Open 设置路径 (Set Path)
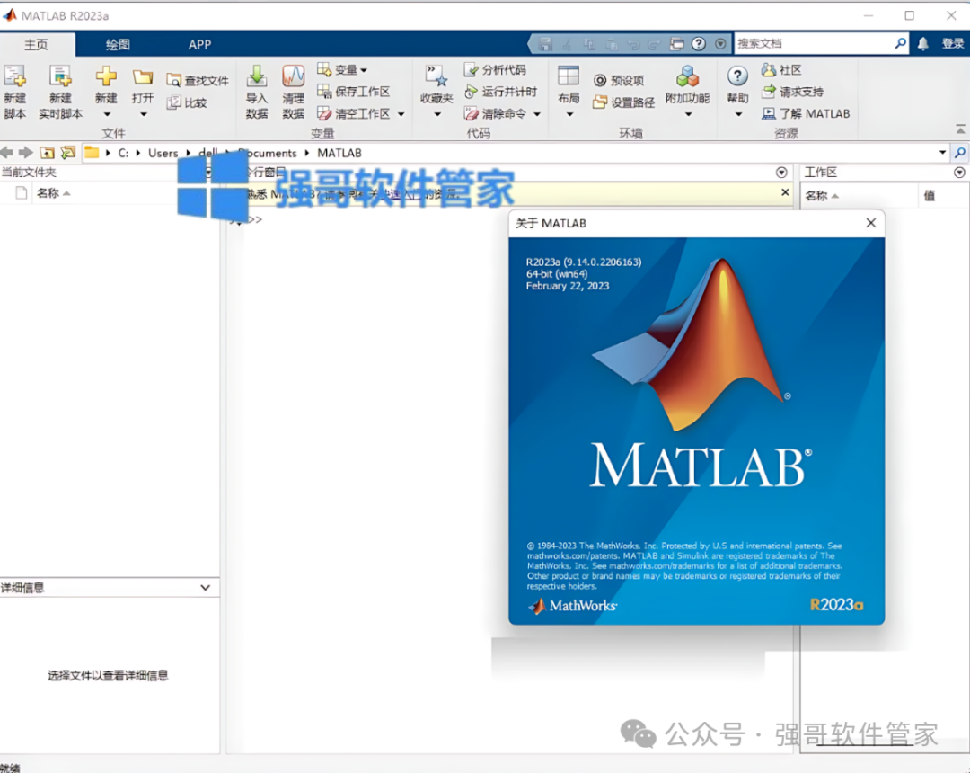 (623, 102)
